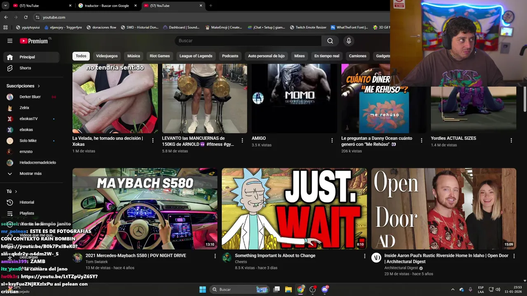The width and height of the screenshot is (527, 296).
Task: Select the Todos filter chip
Action: coord(81,56)
